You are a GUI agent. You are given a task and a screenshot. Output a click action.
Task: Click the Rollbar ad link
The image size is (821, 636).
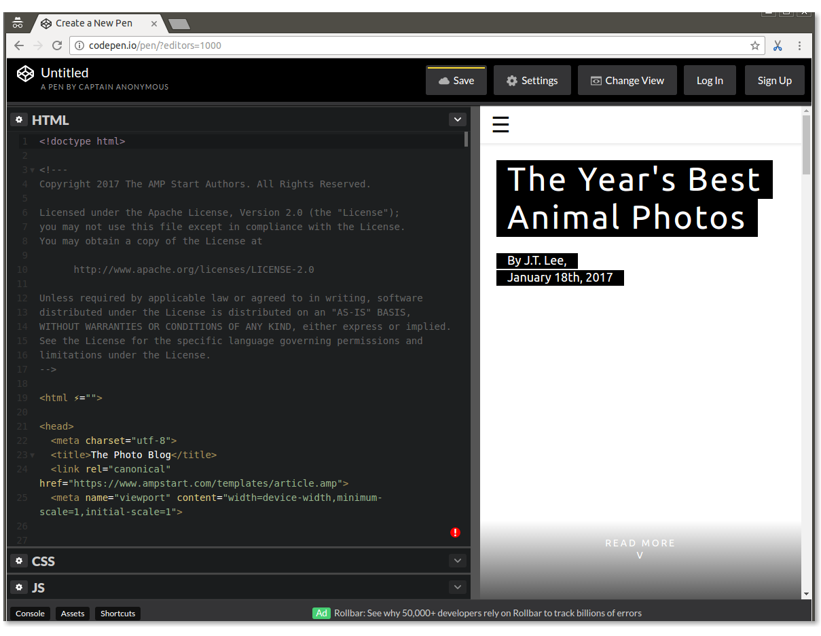(487, 614)
